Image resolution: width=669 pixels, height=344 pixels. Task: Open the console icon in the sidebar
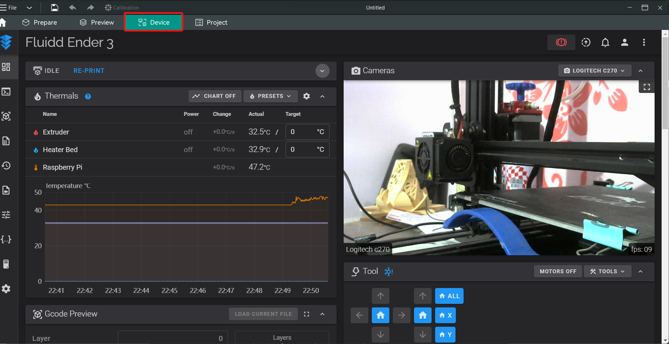pos(6,92)
